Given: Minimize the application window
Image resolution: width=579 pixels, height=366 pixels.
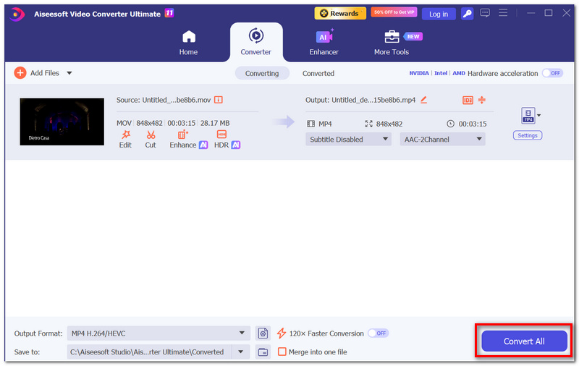Looking at the screenshot, I should pyautogui.click(x=531, y=13).
